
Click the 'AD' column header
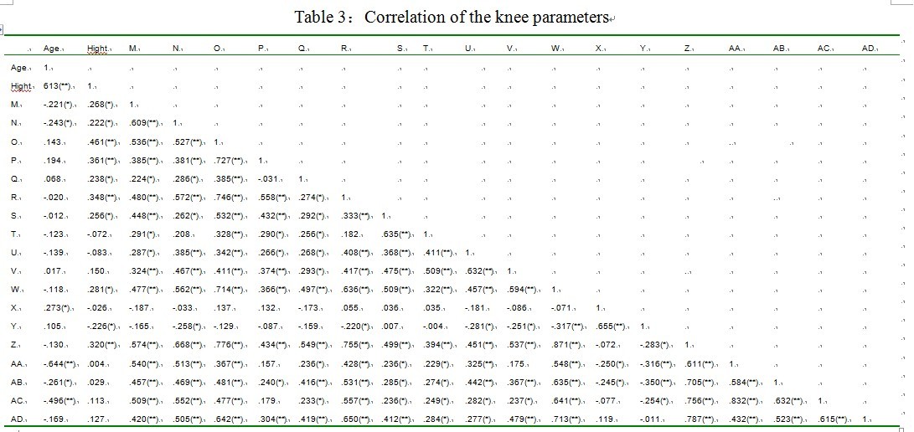click(869, 49)
